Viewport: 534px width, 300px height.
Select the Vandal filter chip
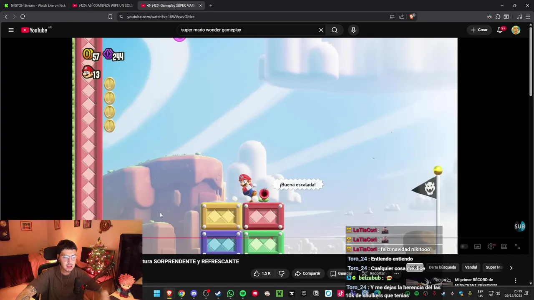[x=471, y=267]
